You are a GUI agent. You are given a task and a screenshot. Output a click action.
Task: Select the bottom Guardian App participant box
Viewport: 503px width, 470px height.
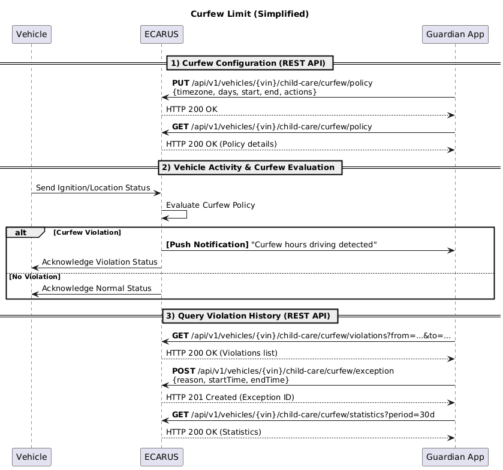455,457
